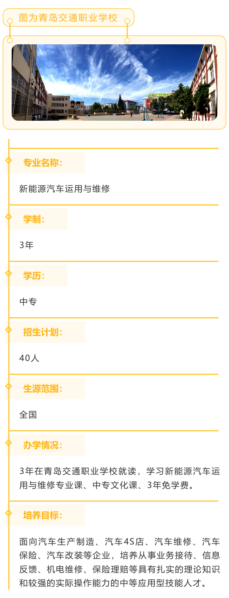Select the 专业名称 heading label
Image resolution: width=229 pixels, height=598 pixels.
pyautogui.click(x=43, y=163)
